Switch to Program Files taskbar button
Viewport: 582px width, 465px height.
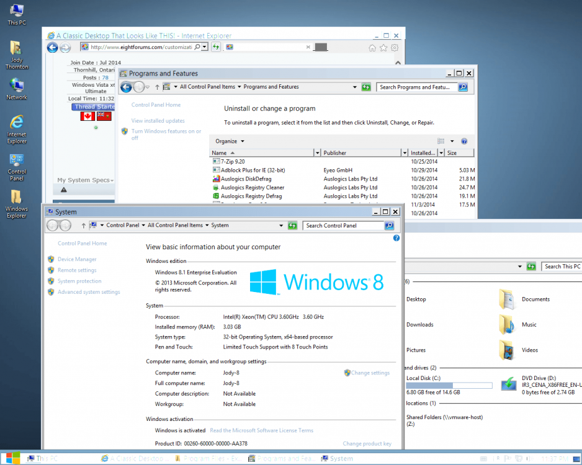tap(208, 458)
